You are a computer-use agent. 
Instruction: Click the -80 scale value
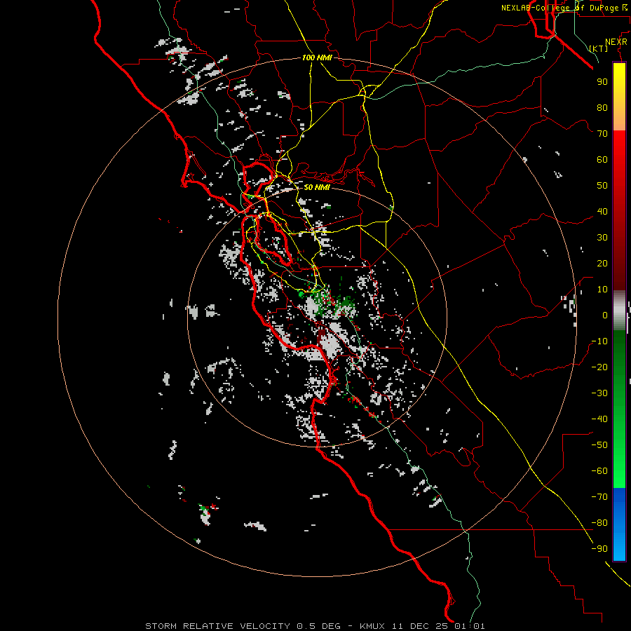[599, 523]
